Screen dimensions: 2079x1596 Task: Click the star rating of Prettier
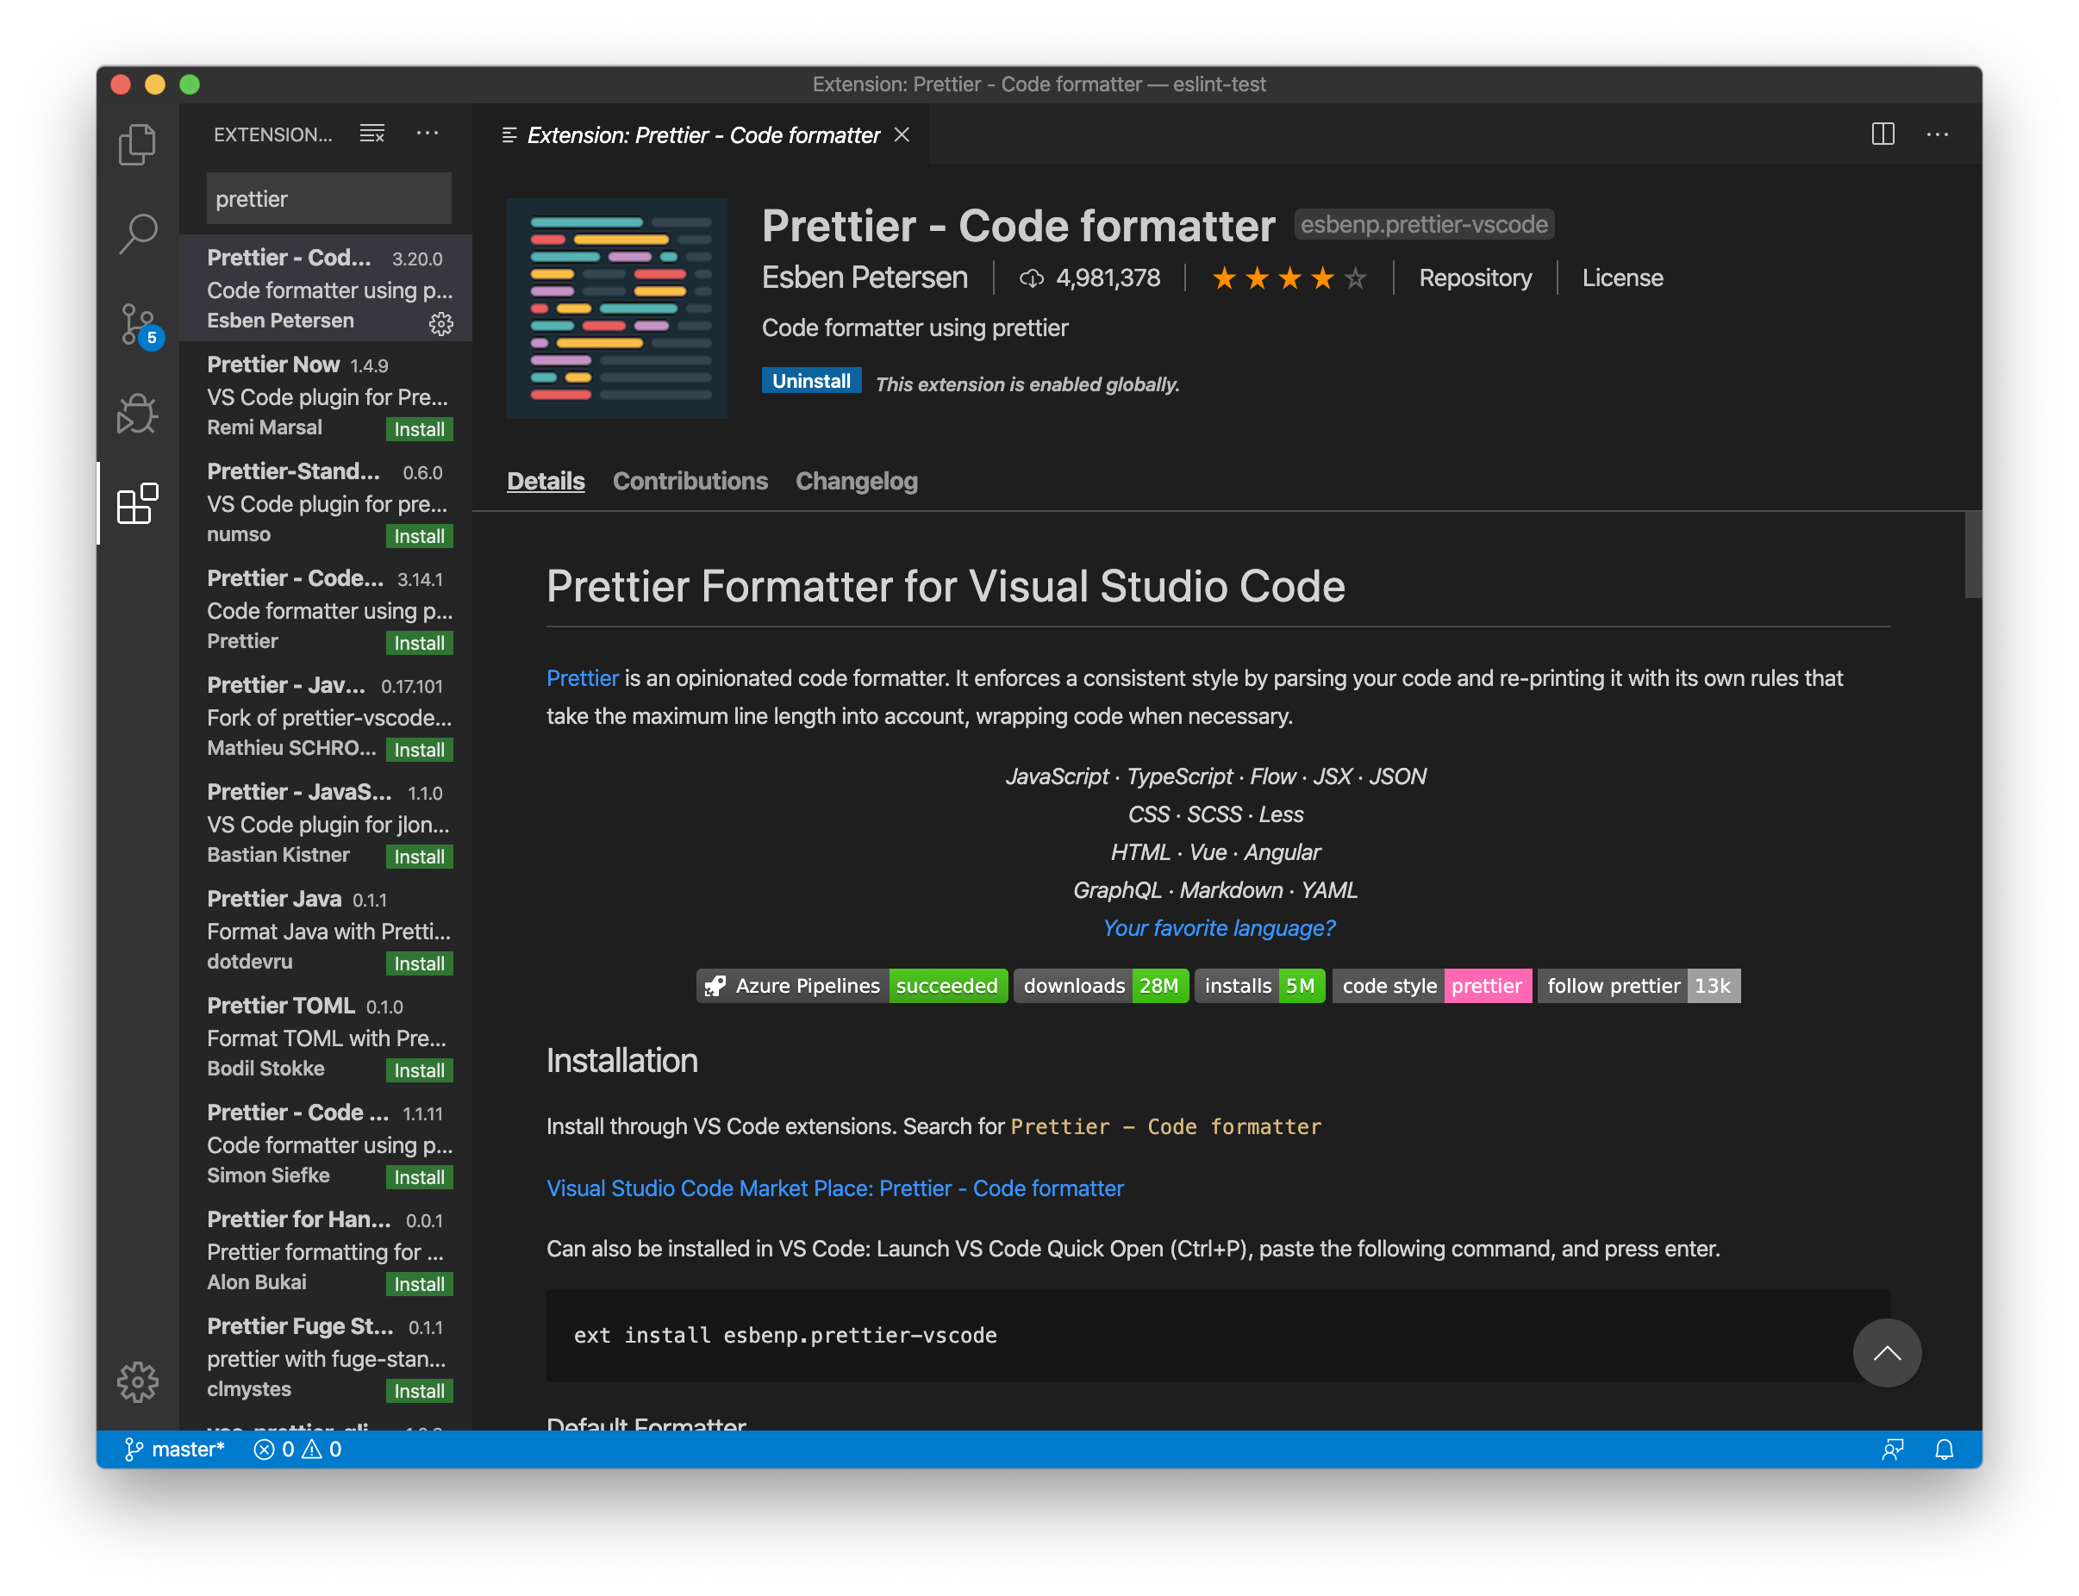1289,278
